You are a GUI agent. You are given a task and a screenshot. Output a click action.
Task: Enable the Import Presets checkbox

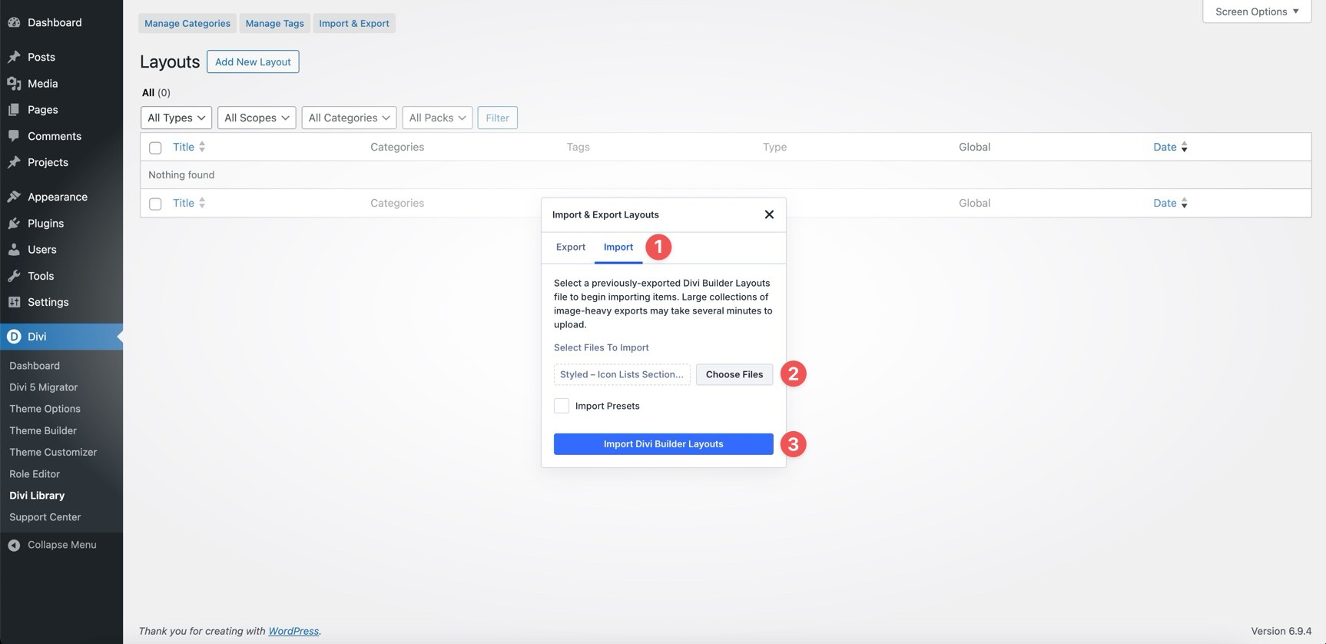[x=562, y=406]
